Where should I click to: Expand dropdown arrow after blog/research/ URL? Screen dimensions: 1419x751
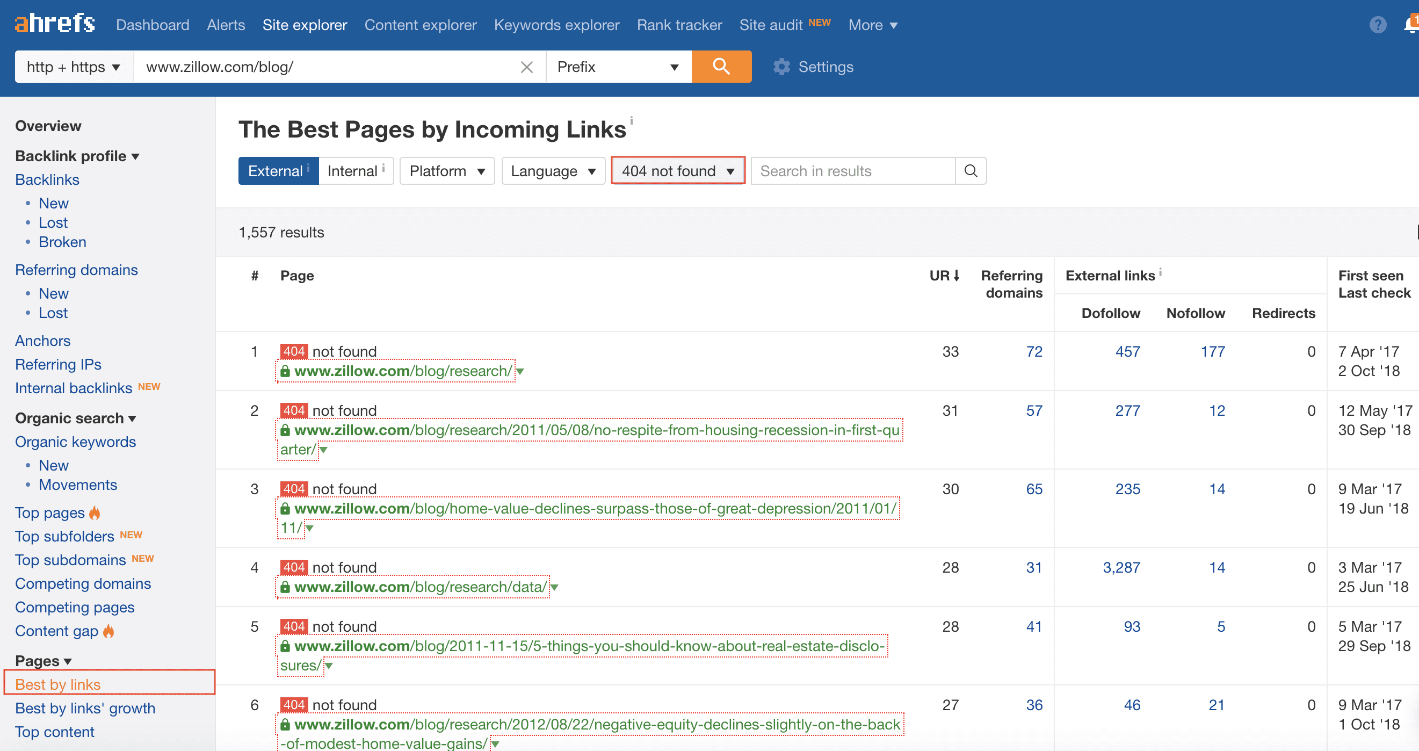click(x=520, y=372)
